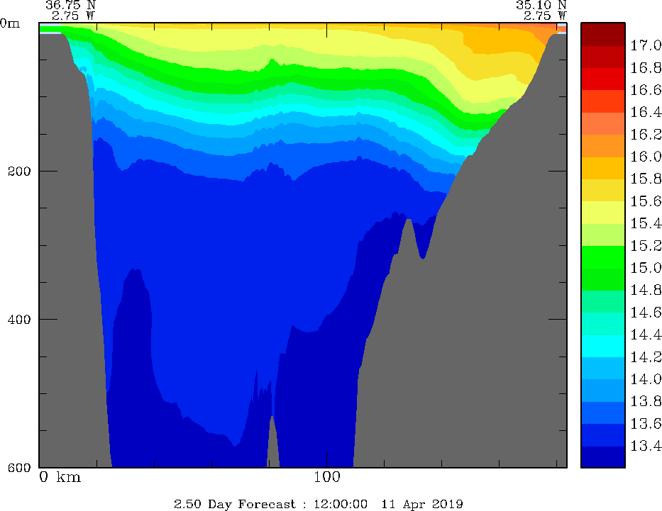Click the 2.50 Day Forecast caption
Image resolution: width=662 pixels, height=511 pixels.
click(x=235, y=504)
